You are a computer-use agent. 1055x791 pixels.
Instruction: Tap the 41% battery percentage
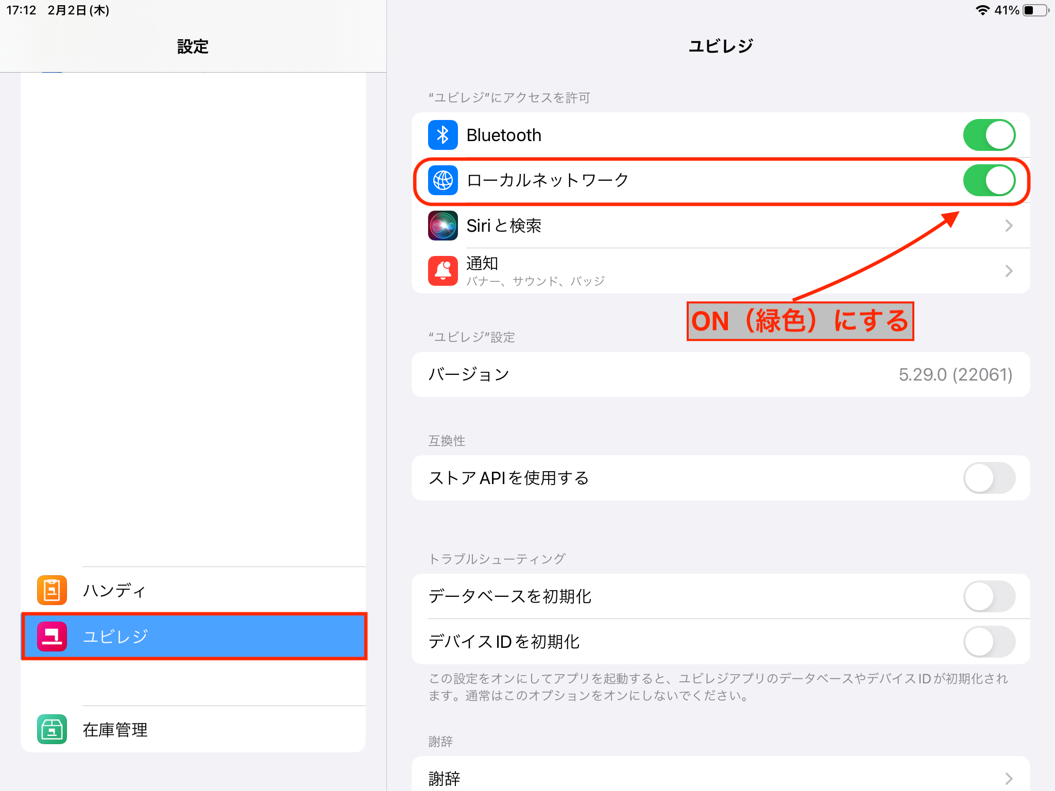[x=1007, y=10]
